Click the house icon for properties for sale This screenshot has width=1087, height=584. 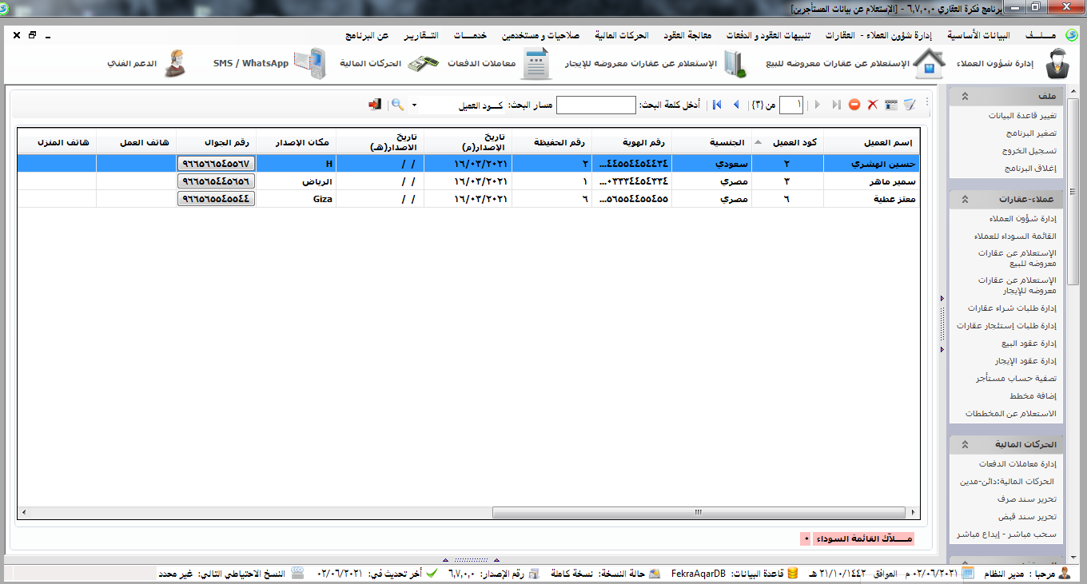[927, 64]
